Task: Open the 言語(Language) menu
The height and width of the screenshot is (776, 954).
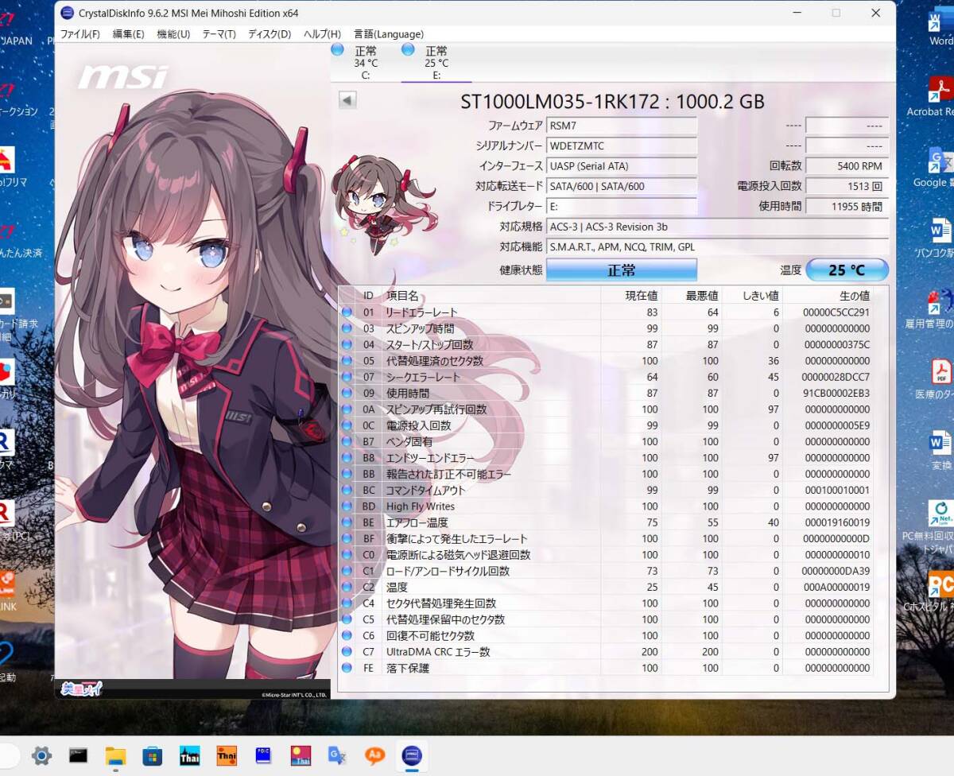Action: pos(388,34)
